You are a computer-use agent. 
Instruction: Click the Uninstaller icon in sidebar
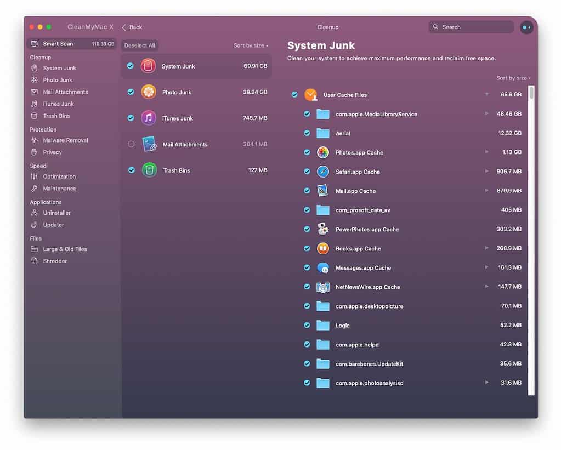click(x=34, y=213)
